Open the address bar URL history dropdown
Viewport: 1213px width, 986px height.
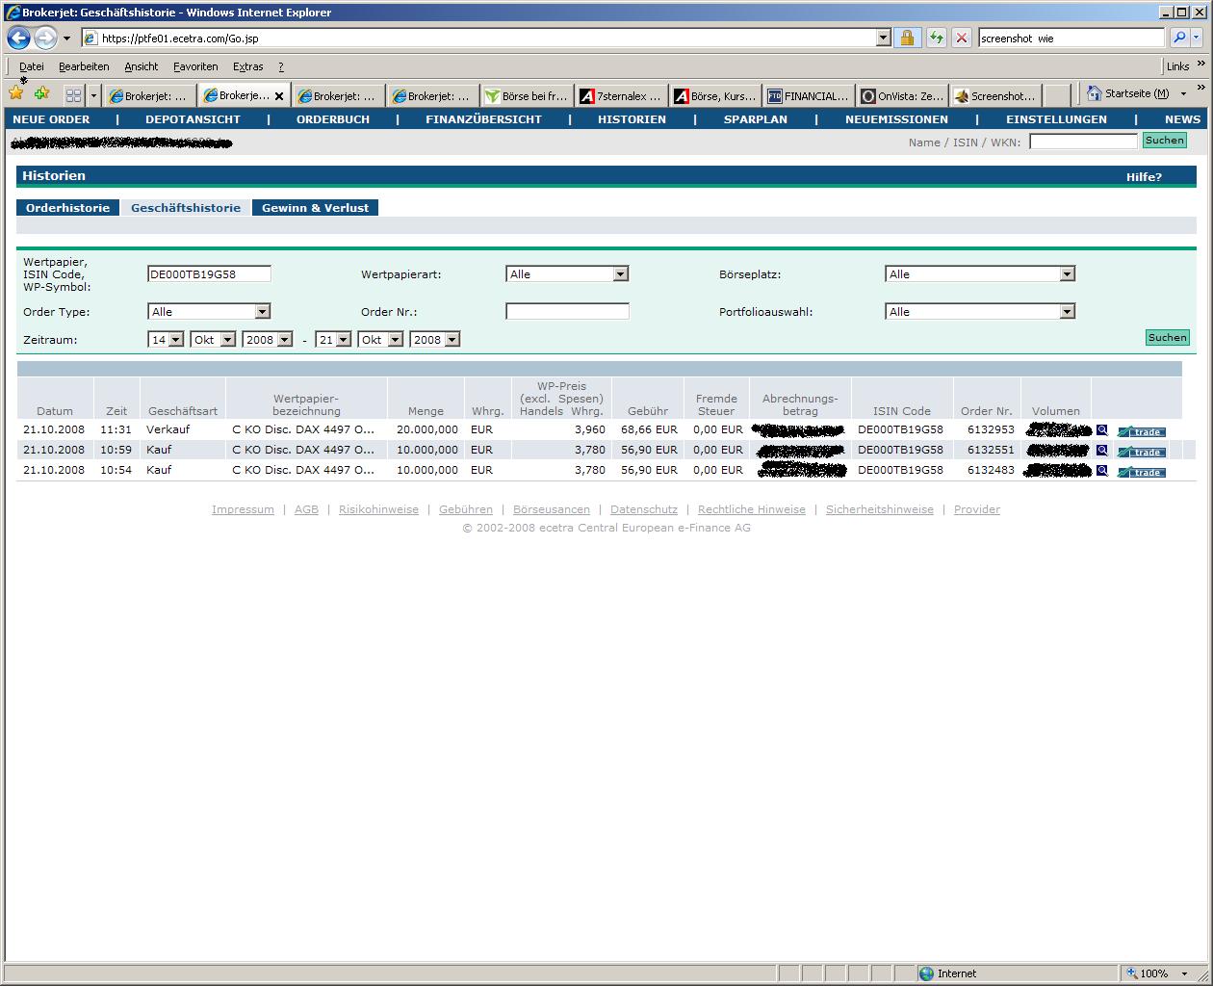883,38
